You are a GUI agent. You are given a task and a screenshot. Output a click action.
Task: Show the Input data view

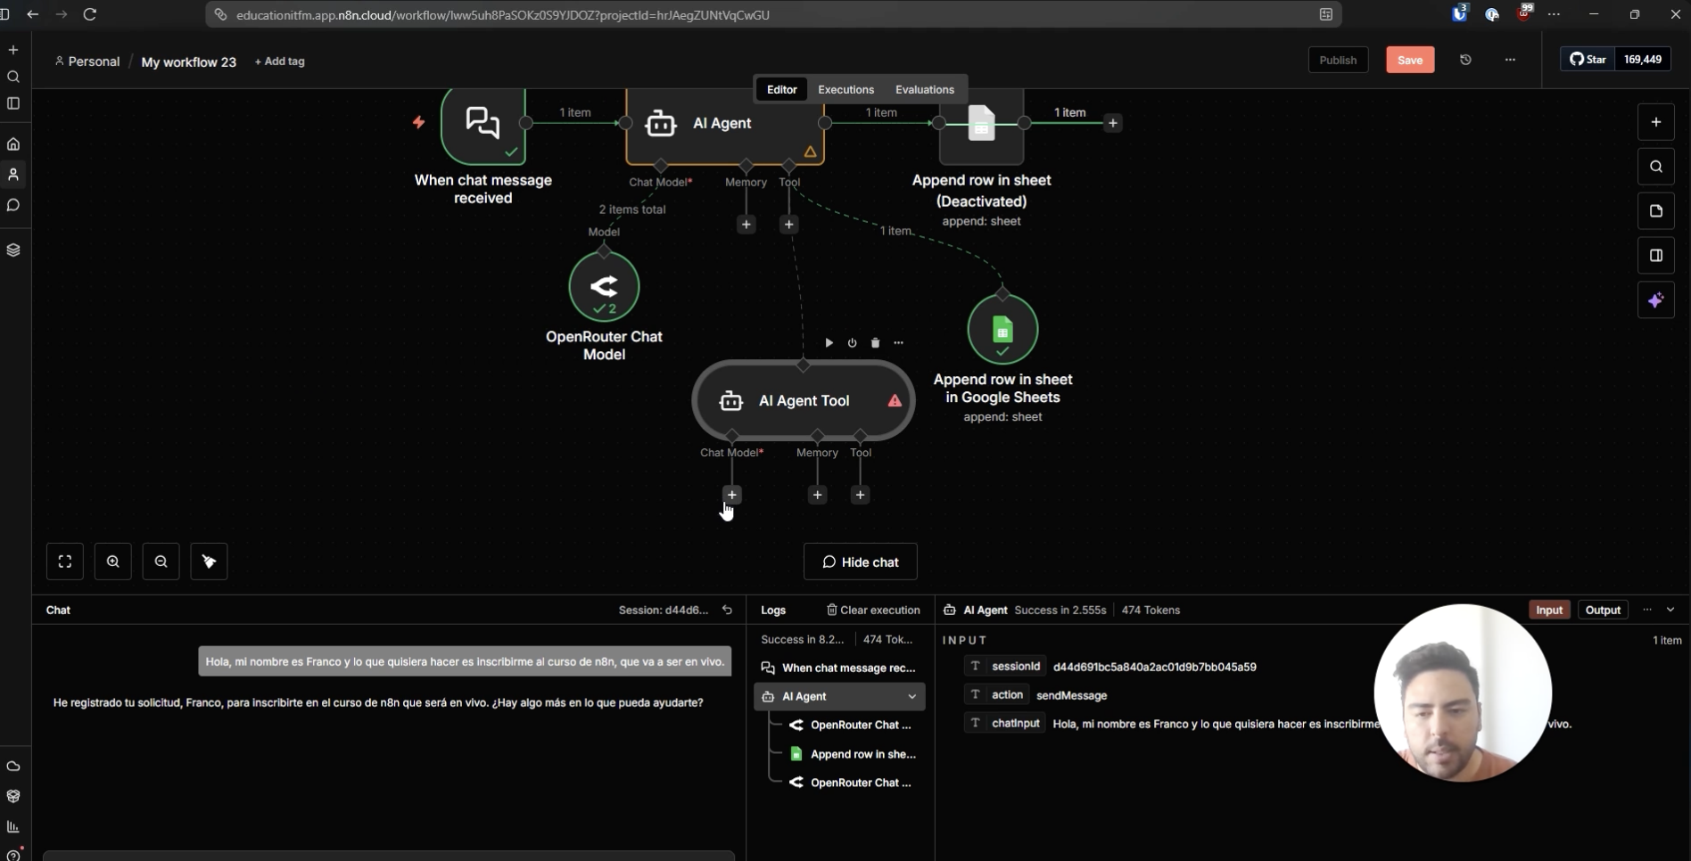(x=1549, y=610)
